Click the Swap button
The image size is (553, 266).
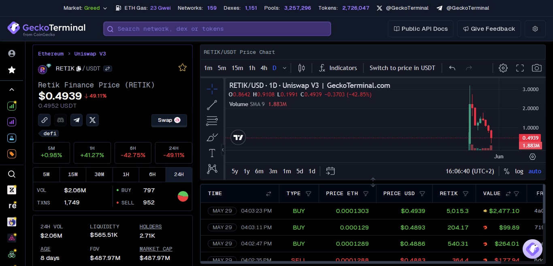(x=169, y=120)
